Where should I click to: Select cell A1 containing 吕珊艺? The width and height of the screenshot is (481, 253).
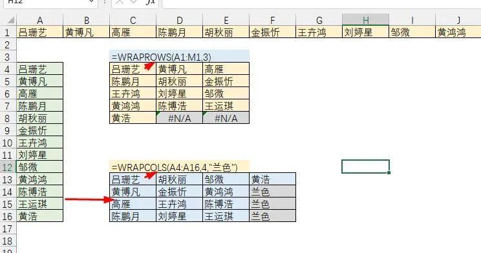pyautogui.click(x=40, y=32)
